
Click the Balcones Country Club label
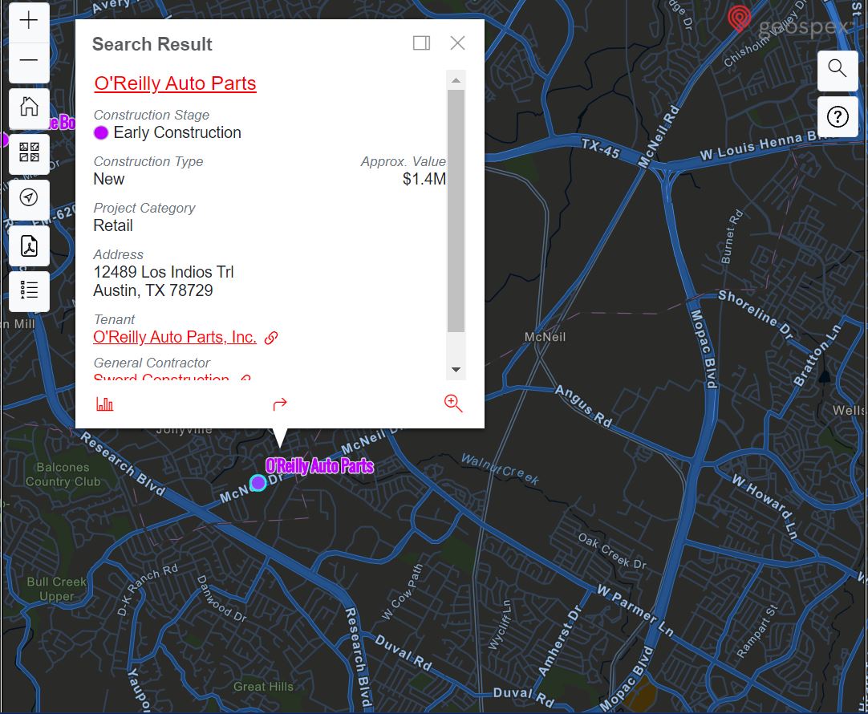pyautogui.click(x=63, y=475)
